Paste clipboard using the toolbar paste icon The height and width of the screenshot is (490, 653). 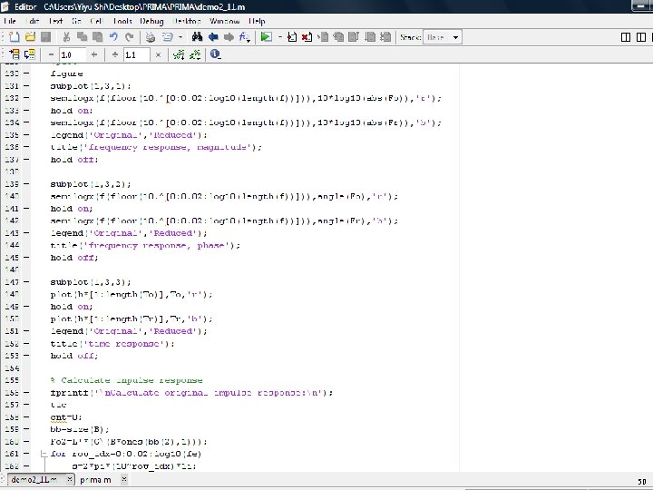tap(97, 37)
